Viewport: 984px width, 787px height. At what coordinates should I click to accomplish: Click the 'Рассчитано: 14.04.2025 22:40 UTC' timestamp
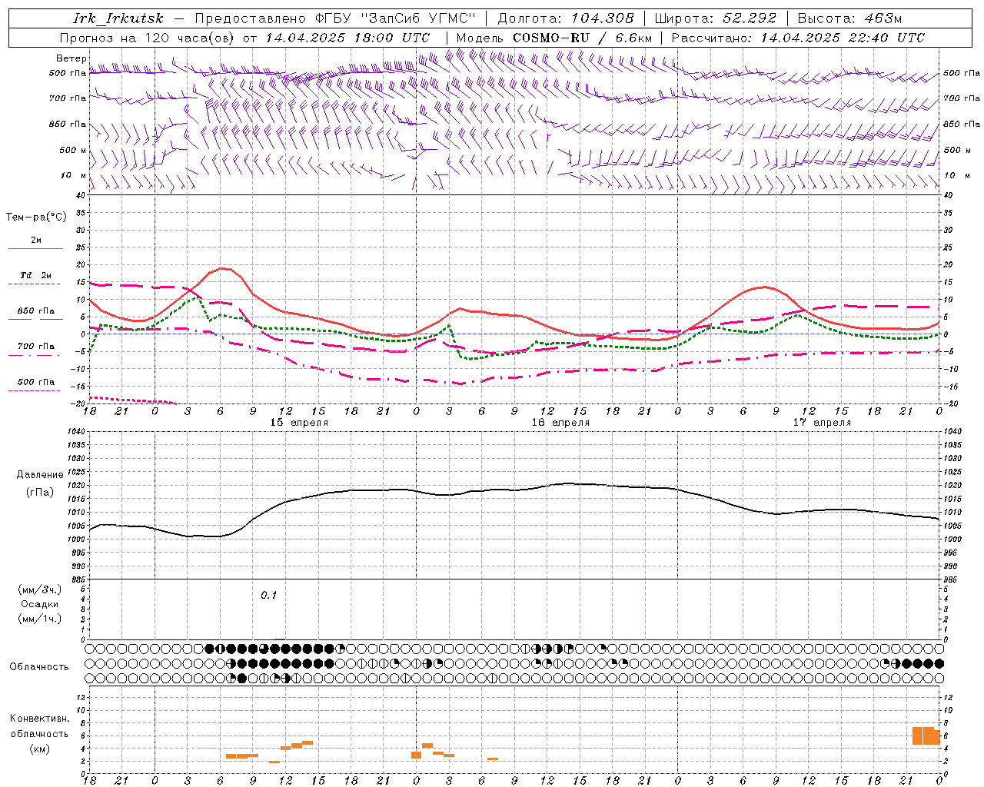798,38
